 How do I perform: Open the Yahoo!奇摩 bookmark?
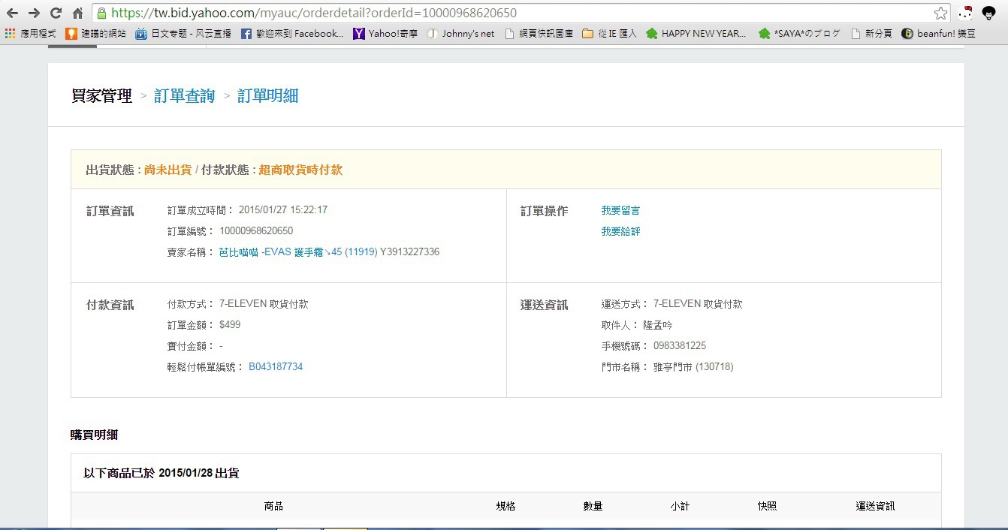[x=385, y=33]
